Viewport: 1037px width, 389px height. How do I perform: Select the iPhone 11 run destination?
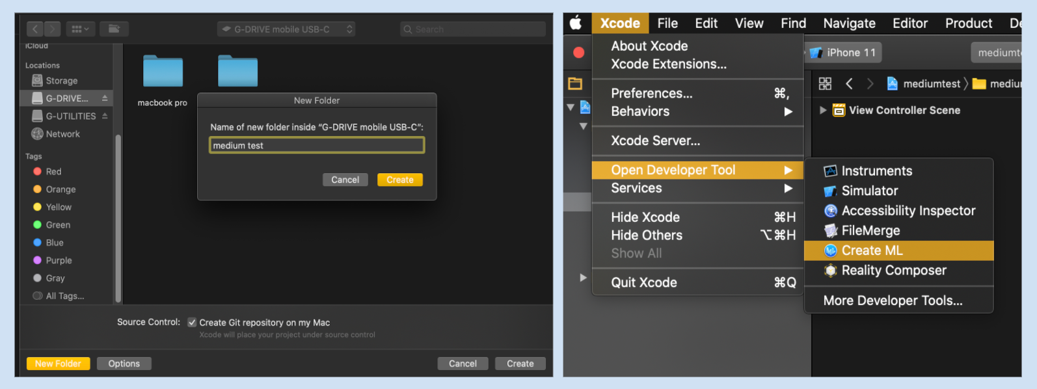tap(844, 53)
